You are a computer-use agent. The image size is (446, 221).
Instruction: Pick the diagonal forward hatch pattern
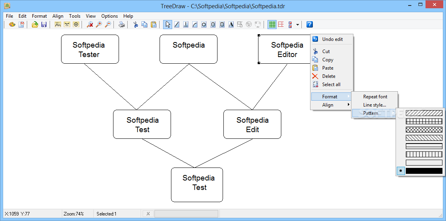pos(424,113)
